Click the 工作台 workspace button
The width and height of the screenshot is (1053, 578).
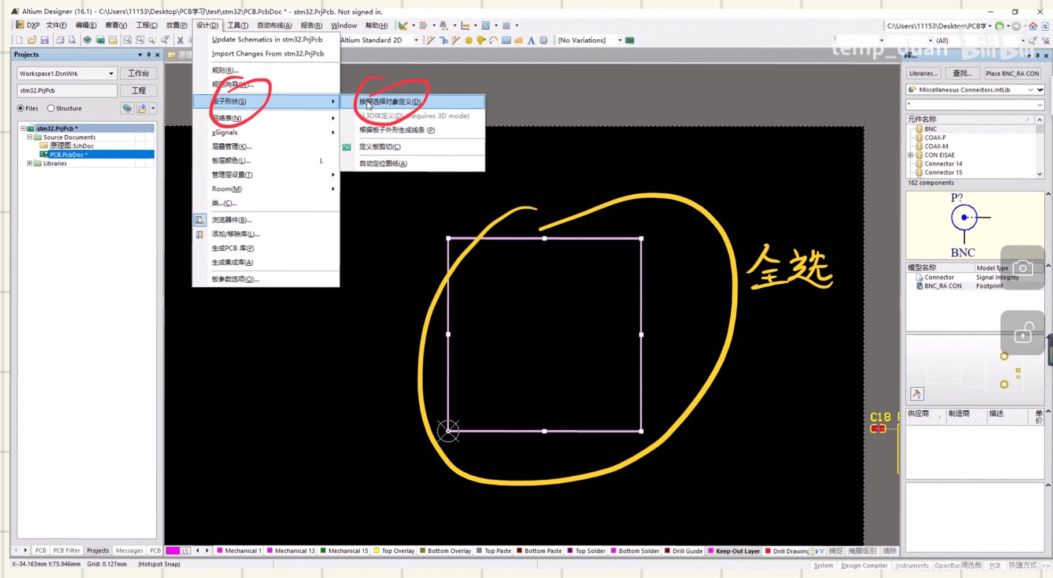(138, 73)
